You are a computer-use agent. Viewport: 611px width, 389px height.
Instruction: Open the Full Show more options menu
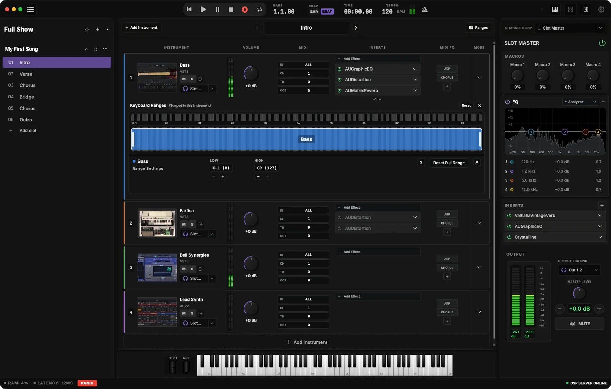click(107, 30)
